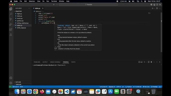The image size is (171, 96).
Task: Open Google Chrome from the Dock
Action: (36, 91)
